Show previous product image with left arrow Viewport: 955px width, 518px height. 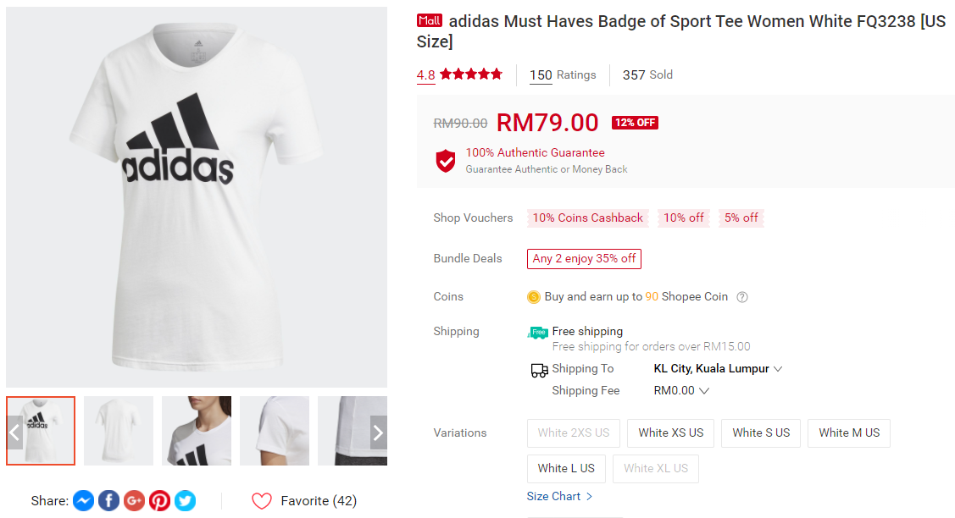pyautogui.click(x=14, y=433)
